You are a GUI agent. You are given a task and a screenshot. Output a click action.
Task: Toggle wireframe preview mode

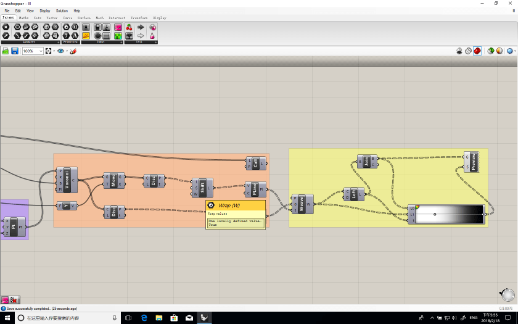tap(468, 51)
